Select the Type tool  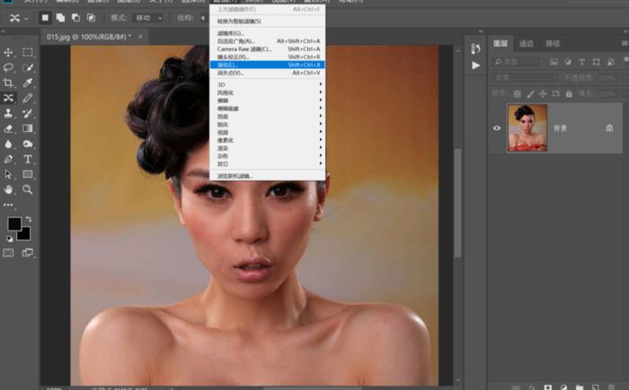click(x=28, y=160)
